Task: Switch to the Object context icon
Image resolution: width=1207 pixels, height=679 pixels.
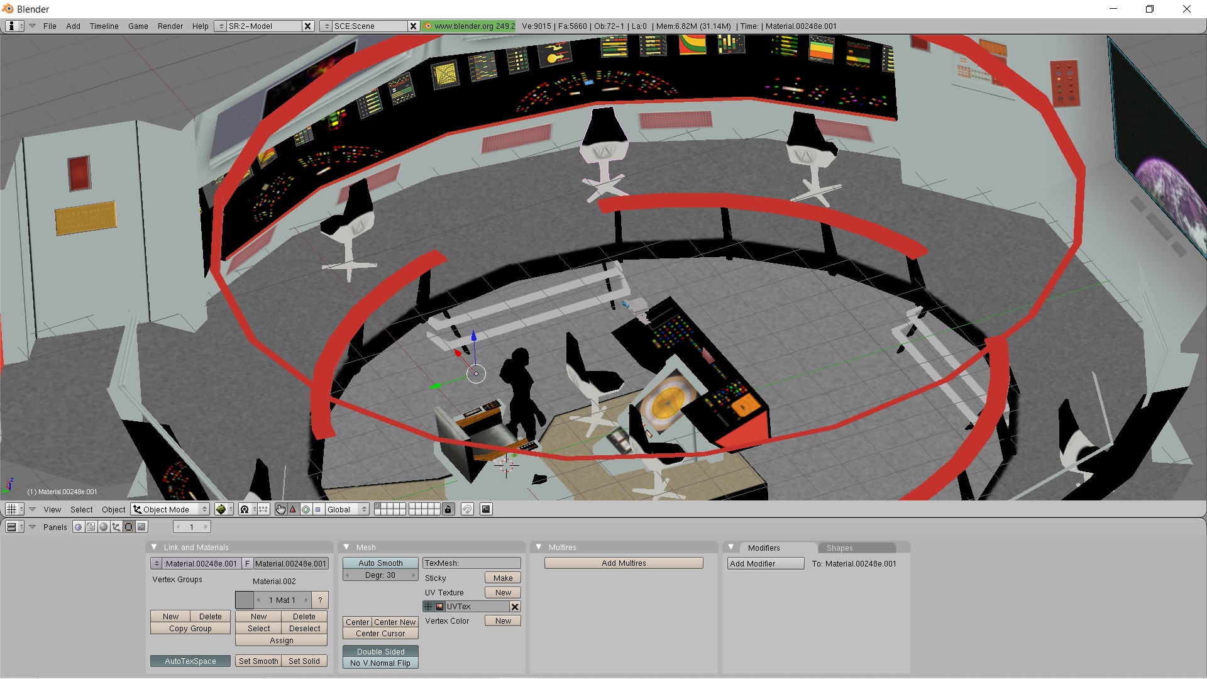Action: [116, 527]
